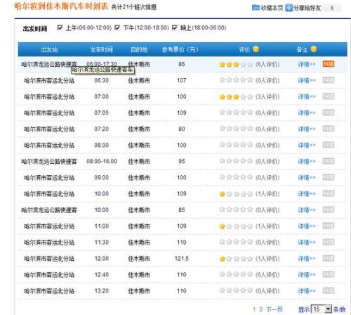
Task: Toggle the 下午(12:00-18:00) checkbox
Action: click(x=117, y=27)
